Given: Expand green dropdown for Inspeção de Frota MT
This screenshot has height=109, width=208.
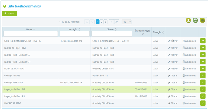Looking at the screenshot, I should point(203,89).
